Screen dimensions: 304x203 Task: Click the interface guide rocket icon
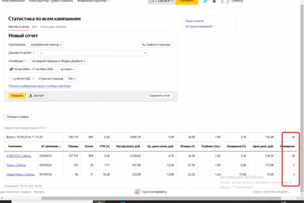click(x=137, y=192)
